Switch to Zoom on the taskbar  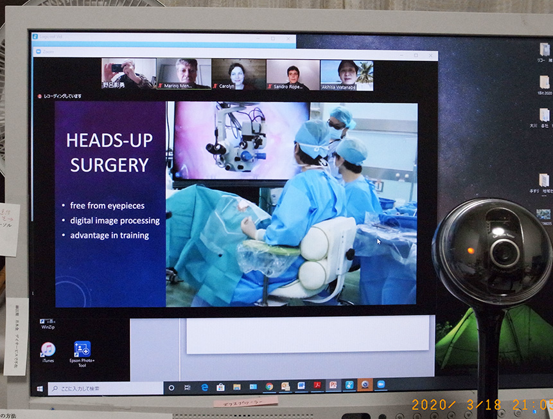tap(381, 385)
